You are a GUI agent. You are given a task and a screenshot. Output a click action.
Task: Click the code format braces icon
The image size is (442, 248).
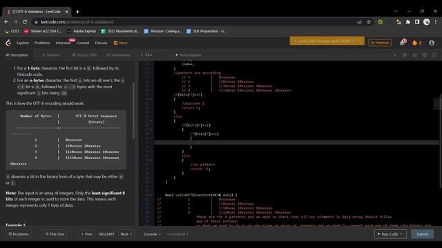[405, 55]
